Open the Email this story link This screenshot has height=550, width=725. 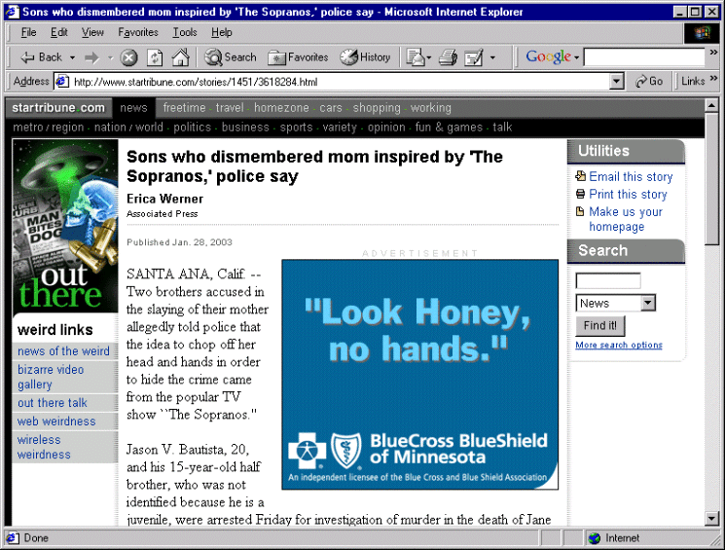click(x=631, y=177)
